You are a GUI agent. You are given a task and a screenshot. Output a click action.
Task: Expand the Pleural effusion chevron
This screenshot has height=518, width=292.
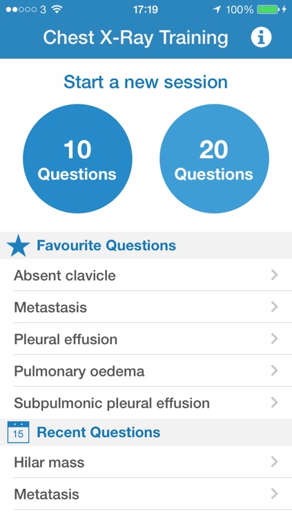(274, 338)
